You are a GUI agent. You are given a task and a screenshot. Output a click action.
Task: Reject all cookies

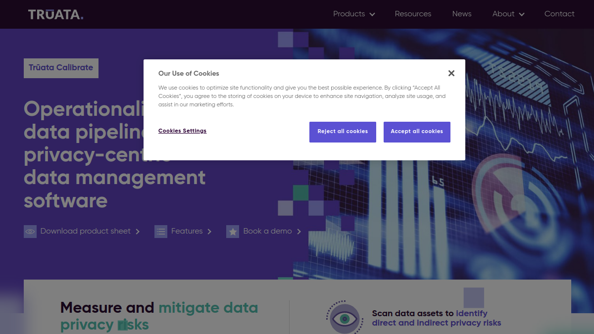click(343, 132)
